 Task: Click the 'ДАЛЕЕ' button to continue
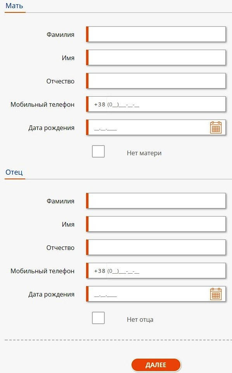156,364
